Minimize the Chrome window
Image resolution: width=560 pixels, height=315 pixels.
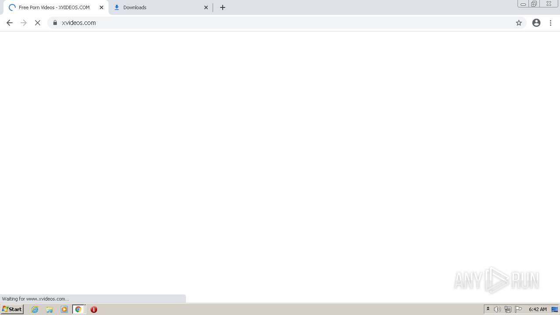tap(523, 4)
